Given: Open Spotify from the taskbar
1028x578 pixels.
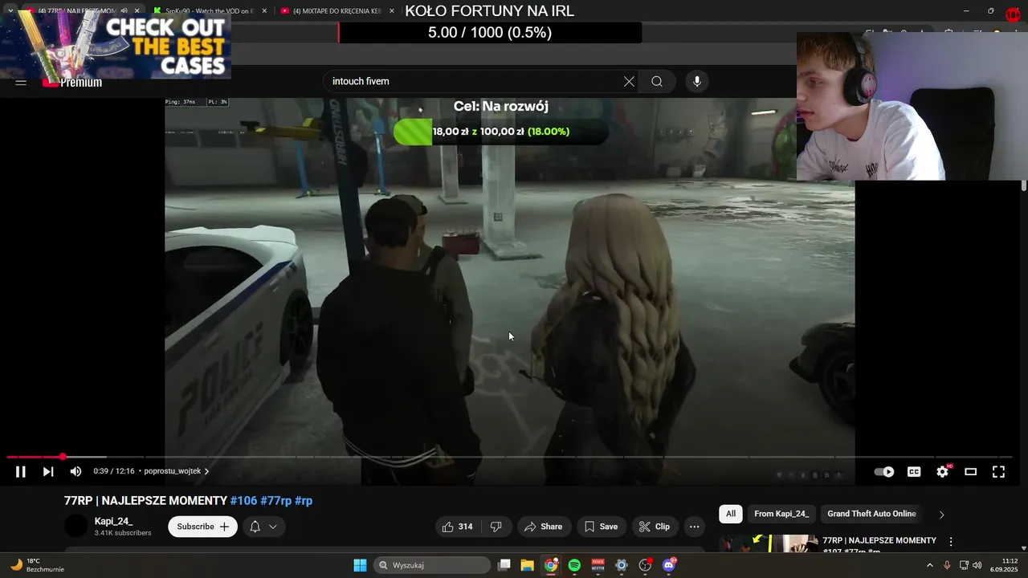Looking at the screenshot, I should (574, 565).
